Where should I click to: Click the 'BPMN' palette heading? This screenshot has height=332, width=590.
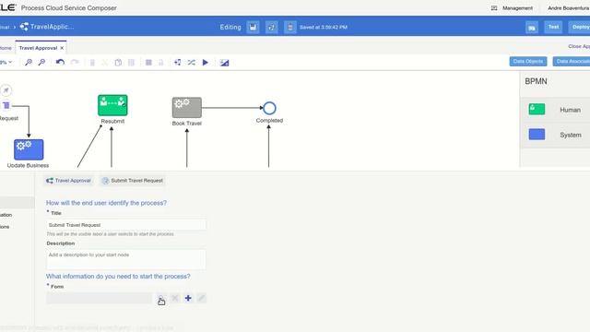point(536,81)
